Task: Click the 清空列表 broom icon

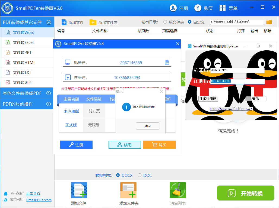Action: 178,190
